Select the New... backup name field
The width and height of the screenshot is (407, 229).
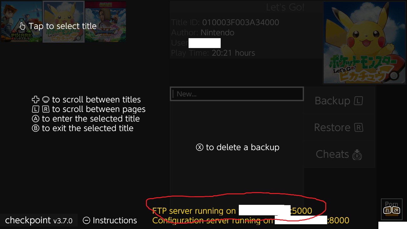point(237,94)
